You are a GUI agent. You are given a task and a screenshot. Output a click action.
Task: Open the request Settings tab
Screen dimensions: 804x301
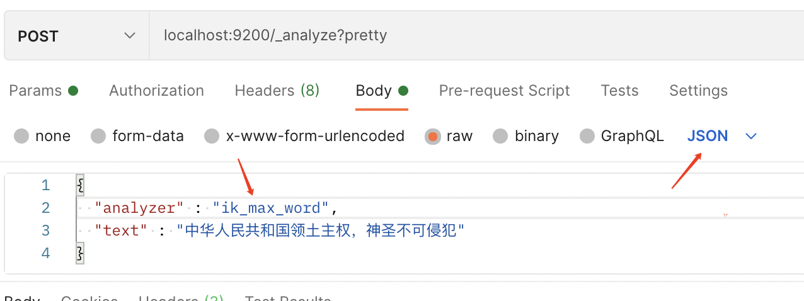click(698, 91)
